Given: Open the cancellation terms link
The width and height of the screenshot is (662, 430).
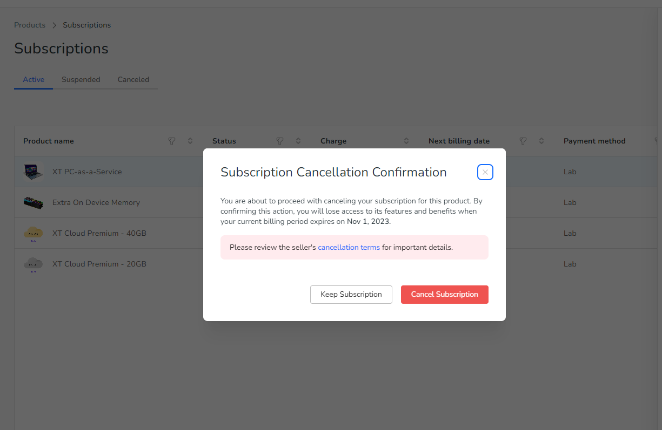Looking at the screenshot, I should [349, 247].
